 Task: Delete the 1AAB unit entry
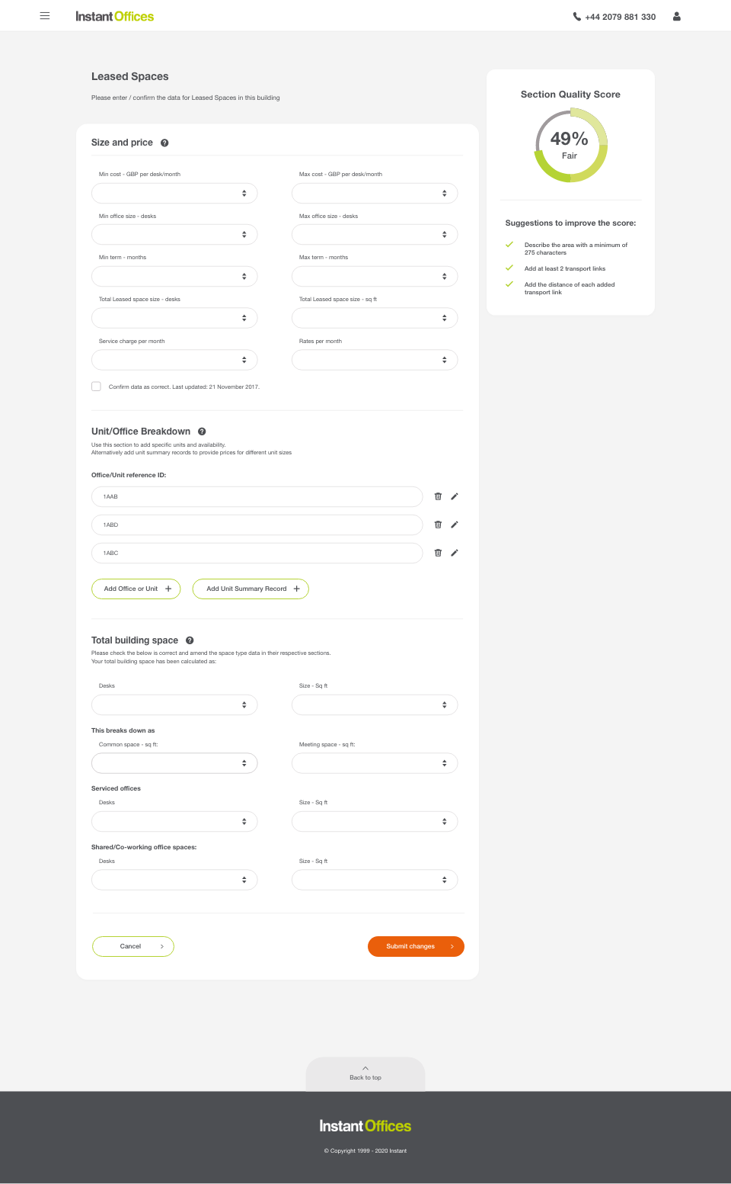point(438,496)
